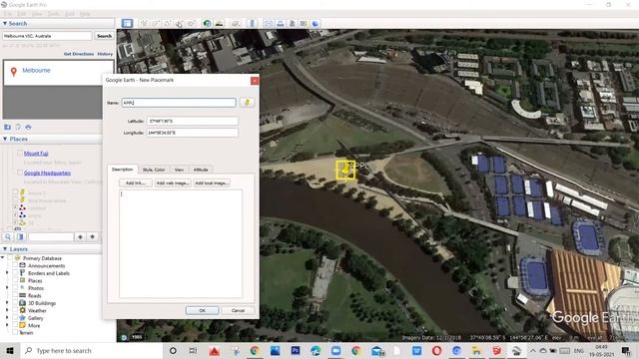This screenshot has height=359, width=639.
Task: Switch to the View tab
Action: tap(179, 170)
